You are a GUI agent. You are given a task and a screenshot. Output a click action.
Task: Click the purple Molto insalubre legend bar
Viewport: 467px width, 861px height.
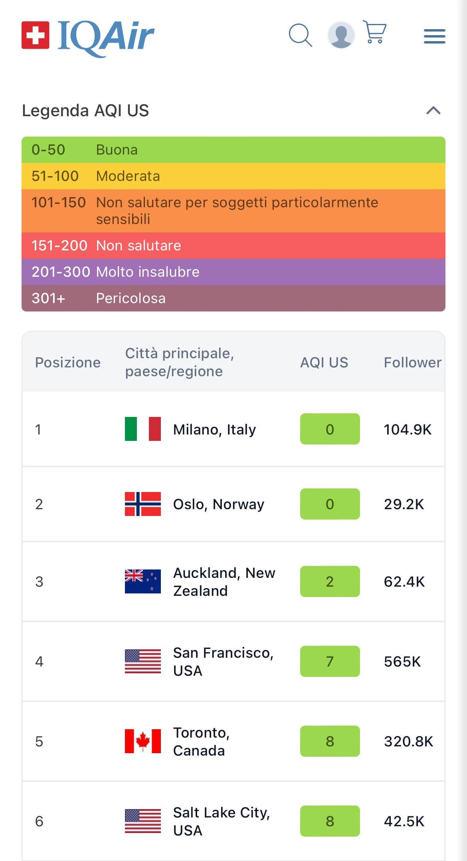[x=234, y=272]
